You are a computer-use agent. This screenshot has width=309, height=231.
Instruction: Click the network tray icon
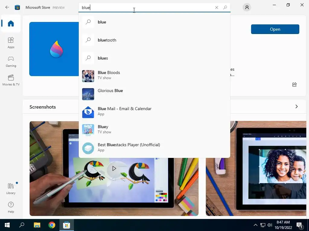pyautogui.click(x=263, y=225)
